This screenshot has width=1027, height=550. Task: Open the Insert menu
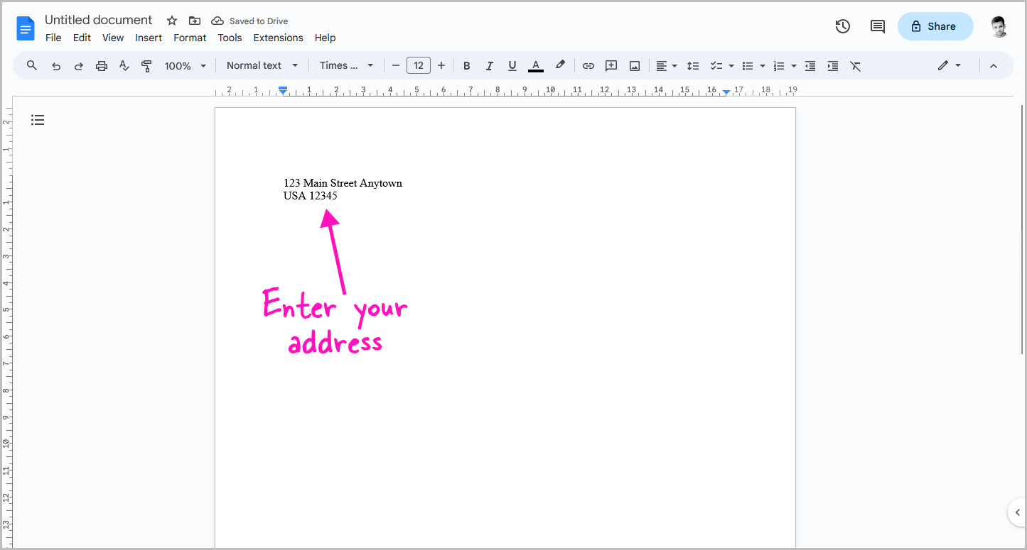(149, 38)
